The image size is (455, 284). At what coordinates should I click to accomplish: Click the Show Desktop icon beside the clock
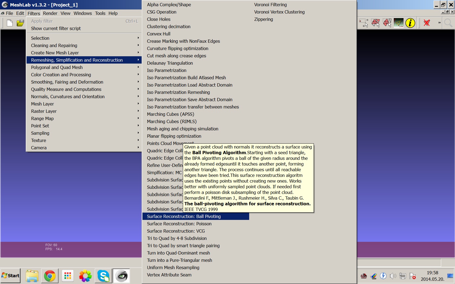point(450,276)
